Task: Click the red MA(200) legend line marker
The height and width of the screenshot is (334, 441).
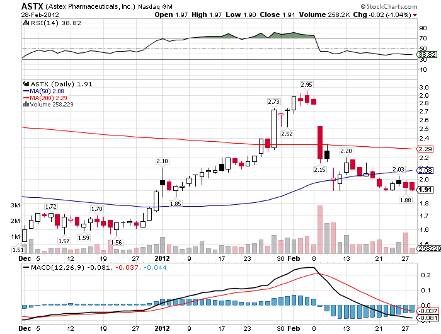Action: point(26,98)
